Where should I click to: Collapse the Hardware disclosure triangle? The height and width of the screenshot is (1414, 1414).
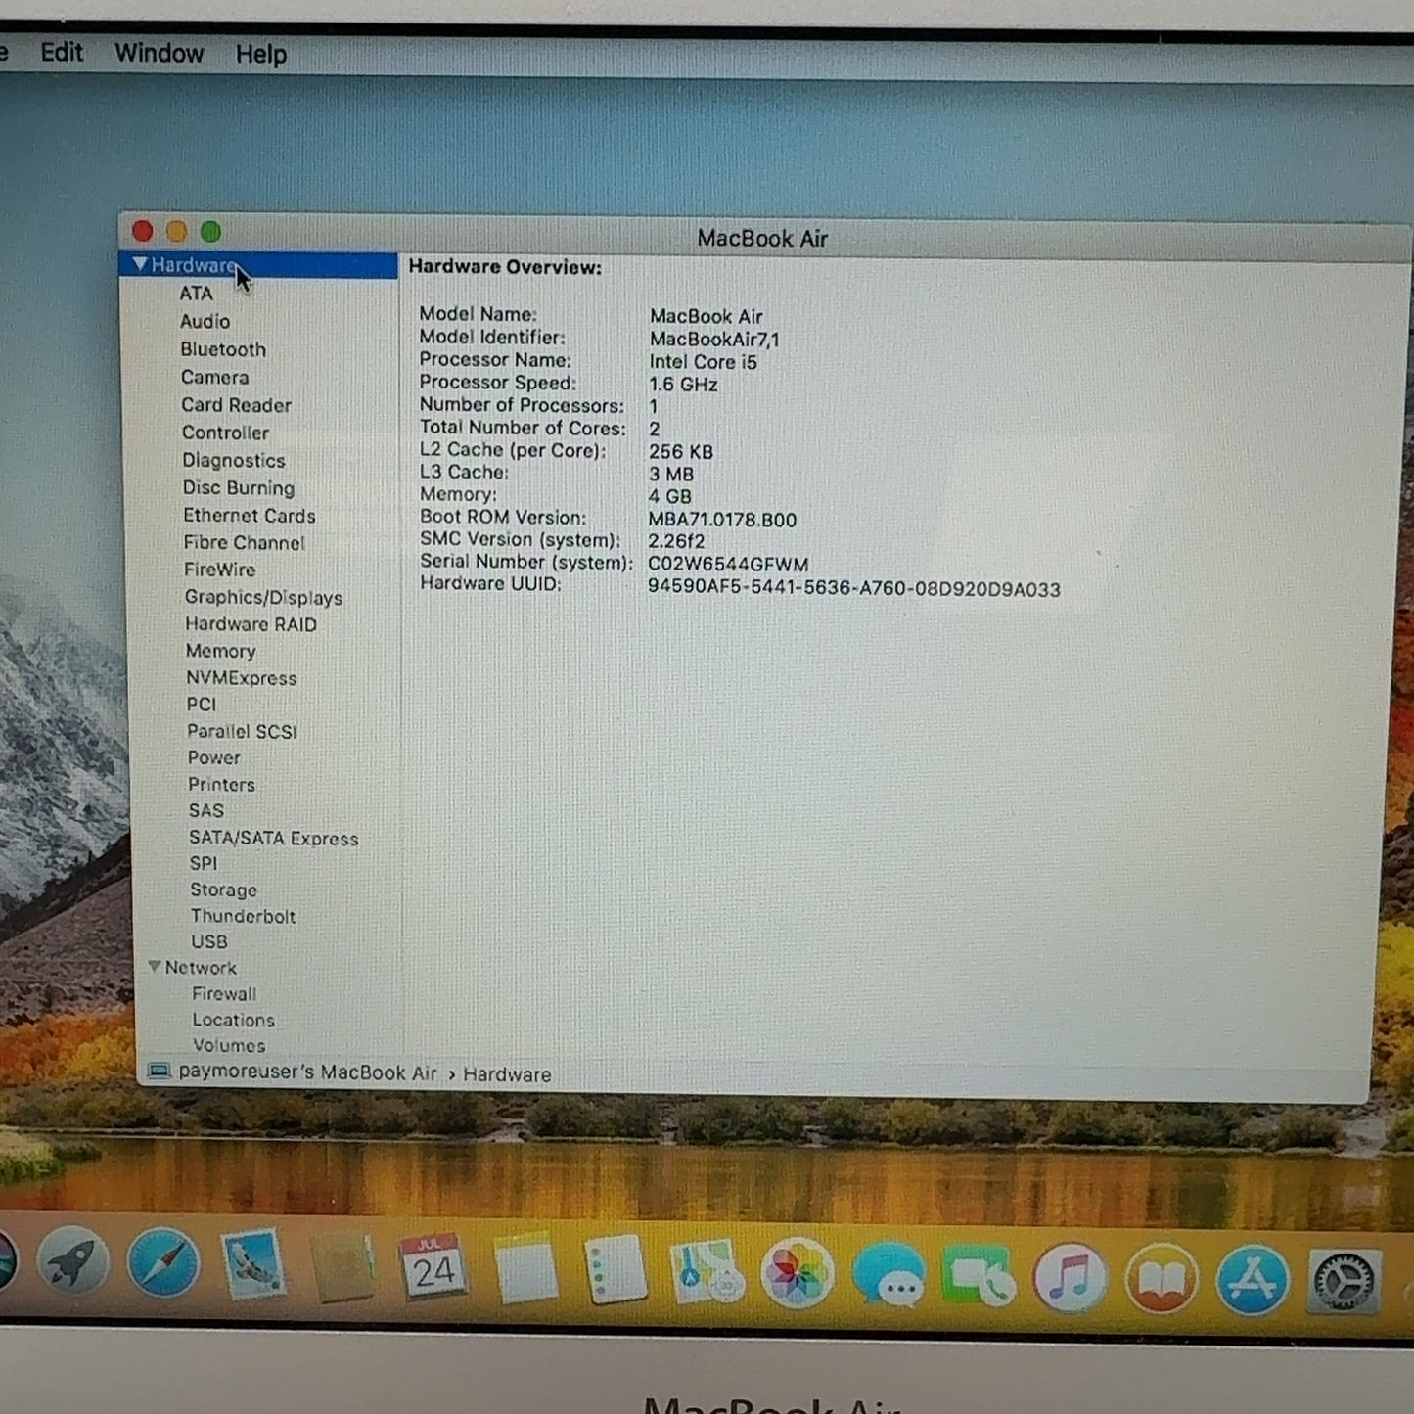tap(140, 264)
